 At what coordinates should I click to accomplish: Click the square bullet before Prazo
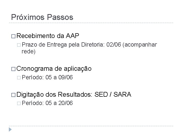pyautogui.click(x=20, y=45)
